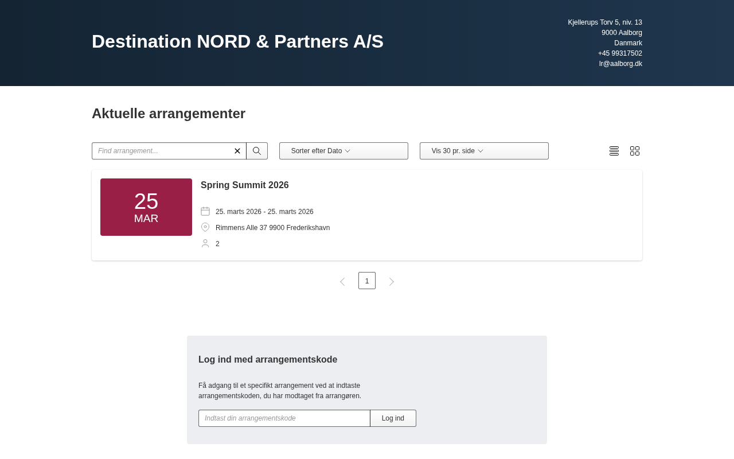
Task: Click the participants person icon
Action: coord(205,243)
